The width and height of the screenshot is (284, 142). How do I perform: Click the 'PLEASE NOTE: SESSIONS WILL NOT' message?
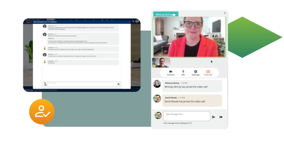(x=83, y=28)
